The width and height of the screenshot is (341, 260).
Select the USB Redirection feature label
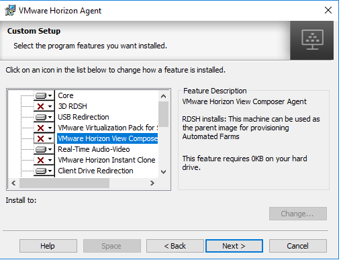click(83, 117)
